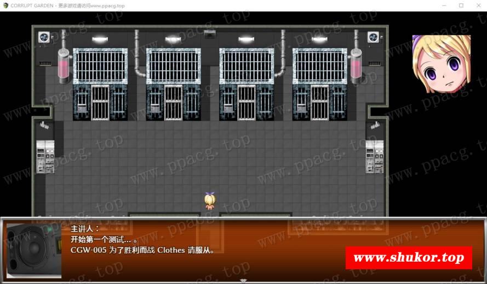Click the fourth ceiling light fixture

pos(319,39)
